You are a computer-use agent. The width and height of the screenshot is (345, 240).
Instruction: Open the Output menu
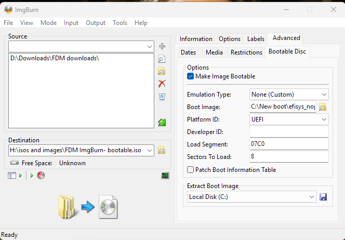[x=96, y=23]
